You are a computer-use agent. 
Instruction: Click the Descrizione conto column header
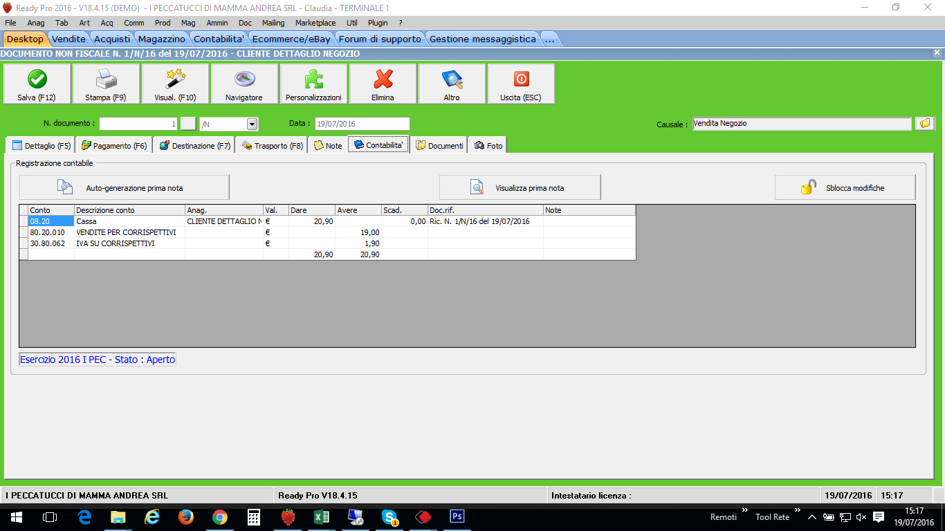[x=129, y=210]
